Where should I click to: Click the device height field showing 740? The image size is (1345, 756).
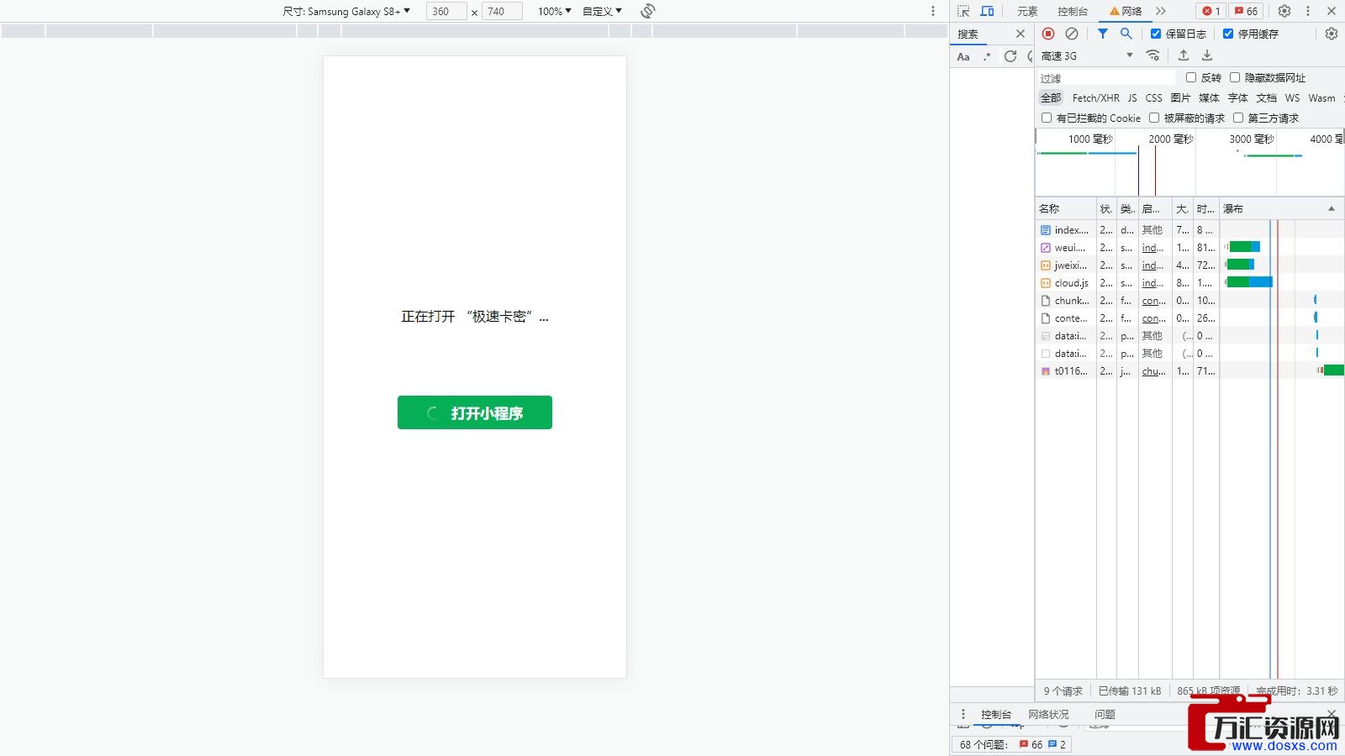(502, 11)
